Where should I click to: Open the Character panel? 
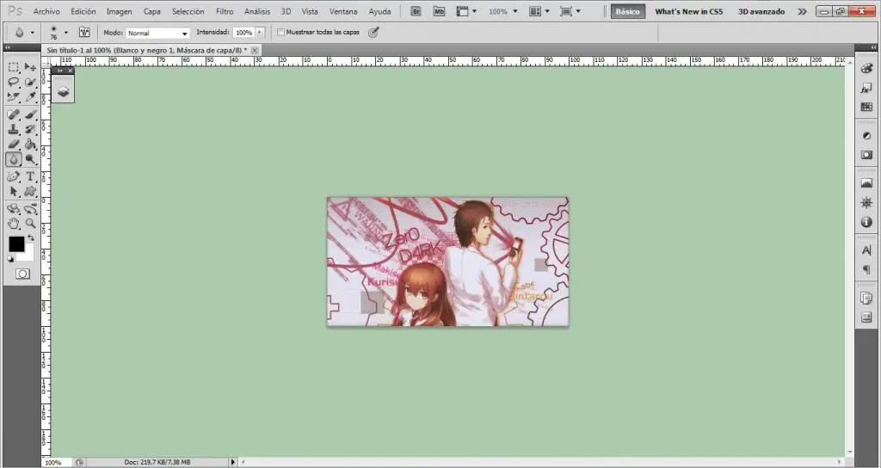[x=866, y=250]
